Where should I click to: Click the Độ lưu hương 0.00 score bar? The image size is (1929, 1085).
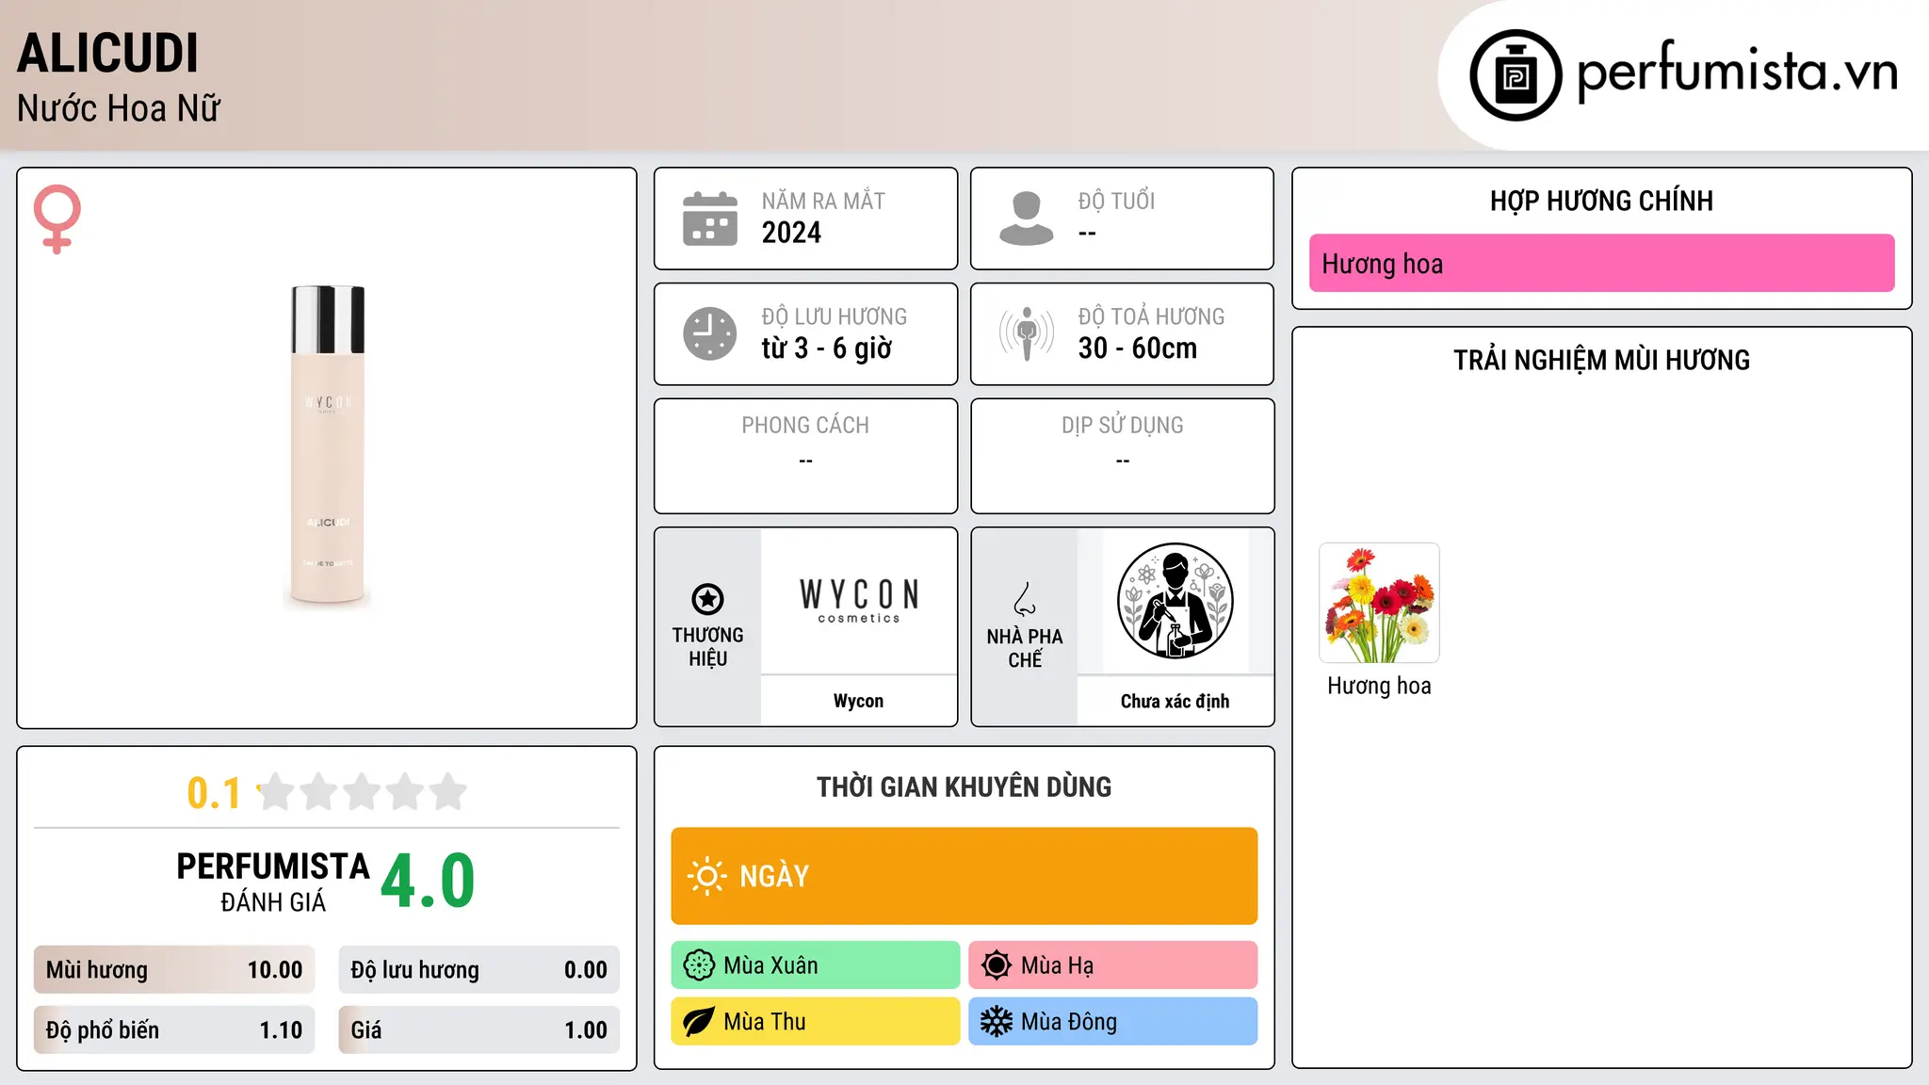click(479, 970)
